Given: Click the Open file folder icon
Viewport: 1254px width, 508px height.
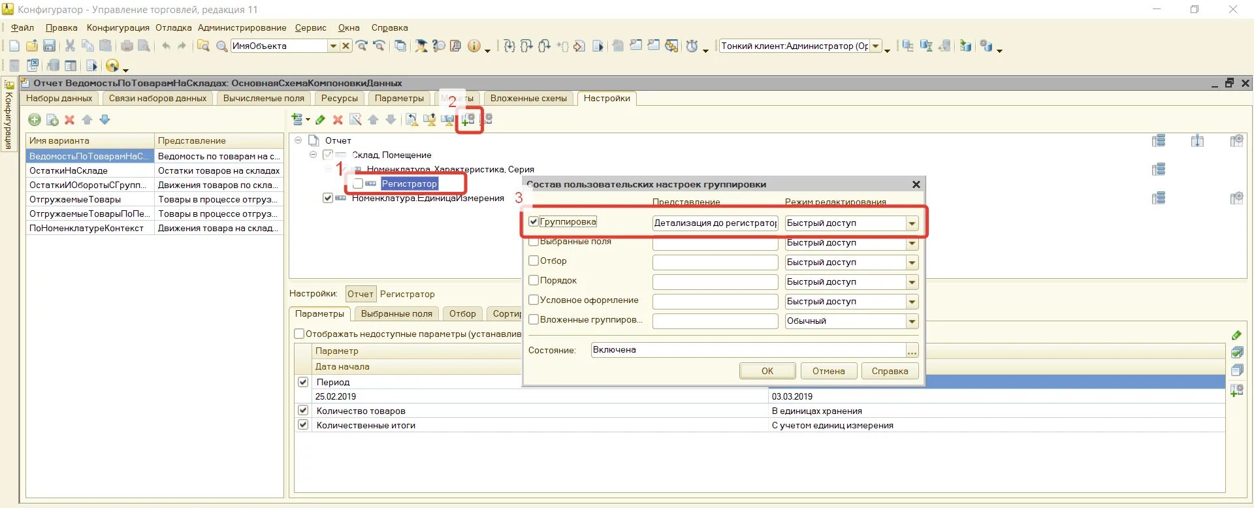Looking at the screenshot, I should pyautogui.click(x=31, y=46).
